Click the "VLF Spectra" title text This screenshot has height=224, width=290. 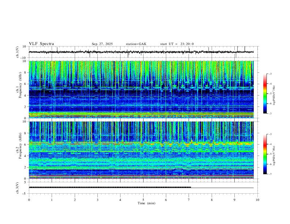[x=41, y=44]
